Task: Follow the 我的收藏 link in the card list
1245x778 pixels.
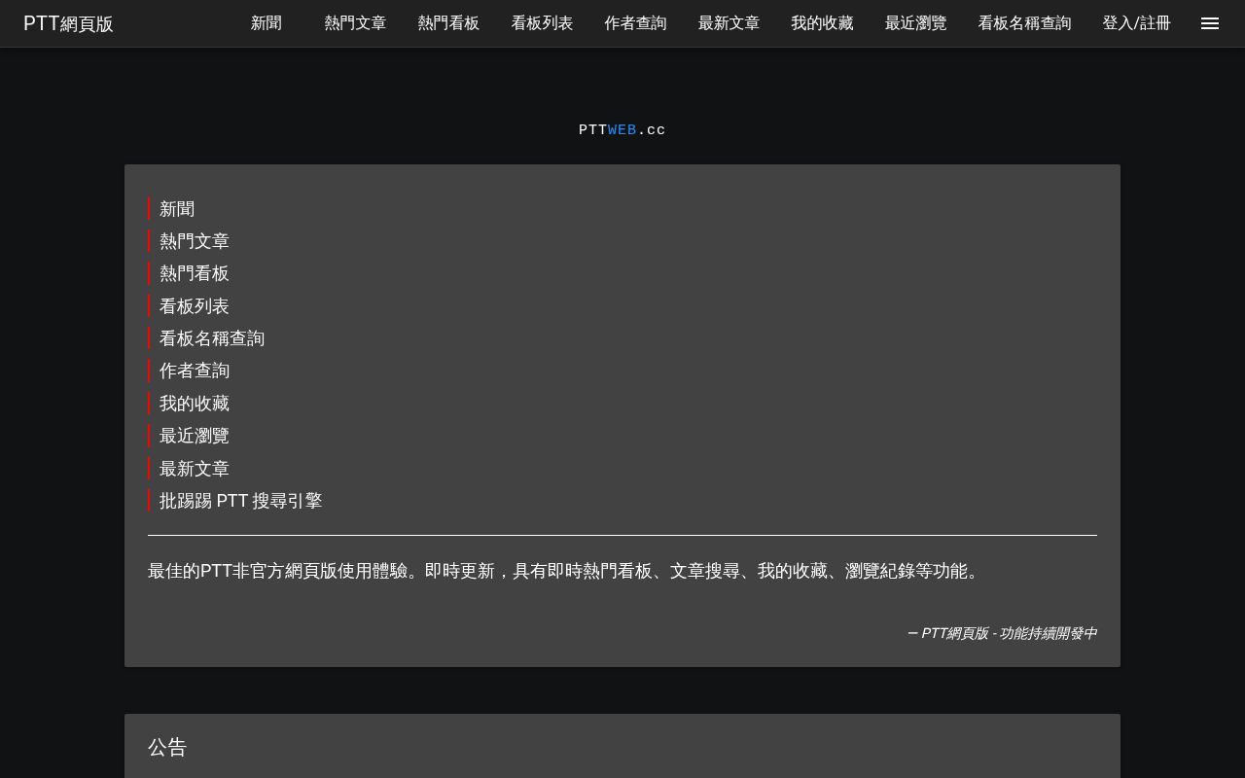Action: coord(195,404)
